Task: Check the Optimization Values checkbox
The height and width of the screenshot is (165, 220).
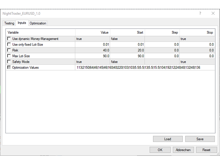Action: tap(9, 67)
